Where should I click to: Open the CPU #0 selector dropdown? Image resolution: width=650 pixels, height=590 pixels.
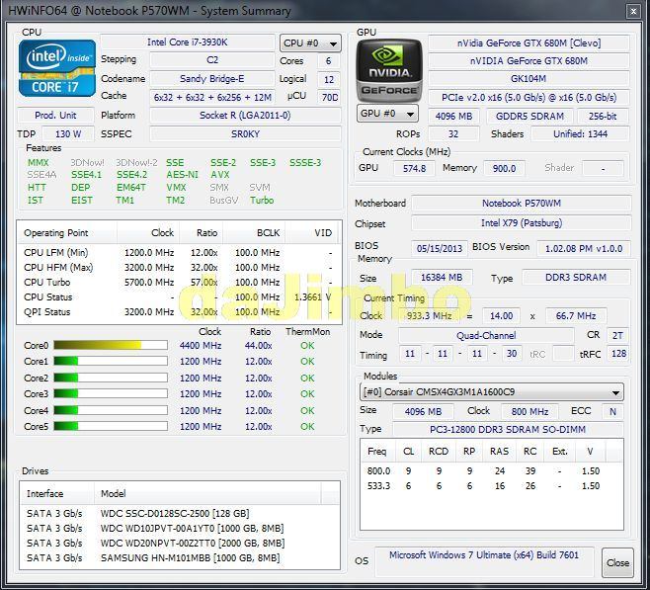310,43
